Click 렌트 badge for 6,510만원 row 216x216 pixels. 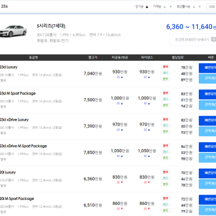pyautogui.click(x=165, y=211)
